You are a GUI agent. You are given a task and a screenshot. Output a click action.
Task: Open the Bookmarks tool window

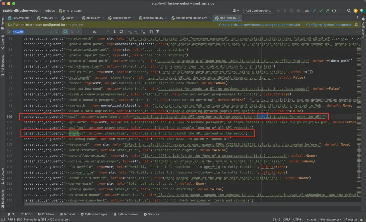[x=3, y=199]
